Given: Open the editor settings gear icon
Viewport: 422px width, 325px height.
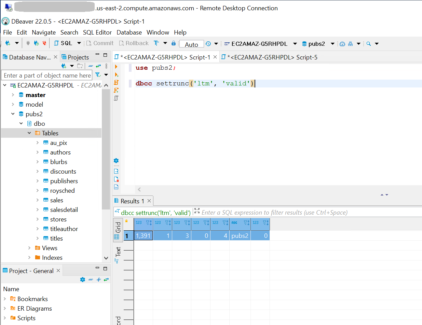Looking at the screenshot, I should point(116,161).
